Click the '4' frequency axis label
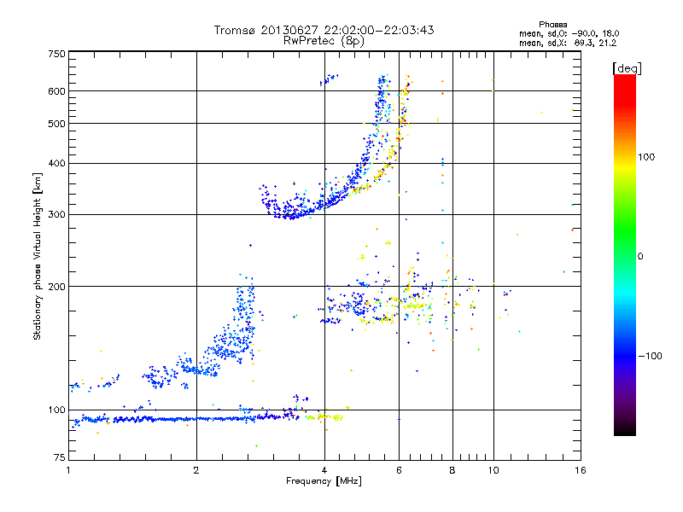Image resolution: width=683 pixels, height=512 pixels. coord(324,470)
